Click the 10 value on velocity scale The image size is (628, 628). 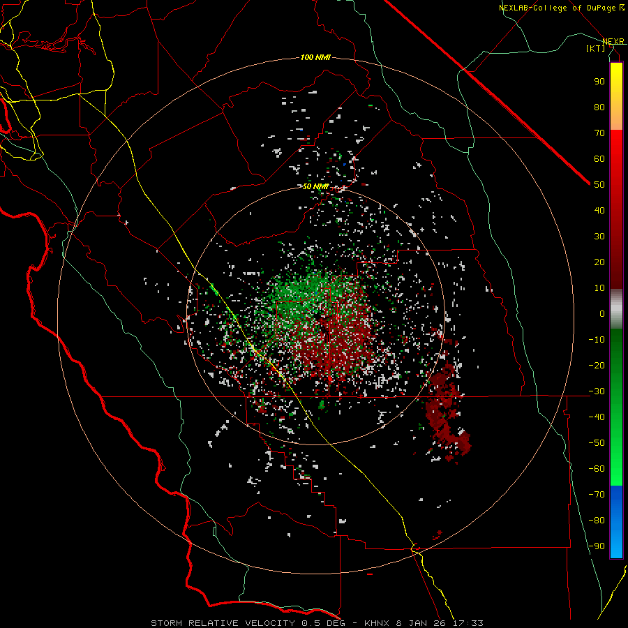pos(599,288)
